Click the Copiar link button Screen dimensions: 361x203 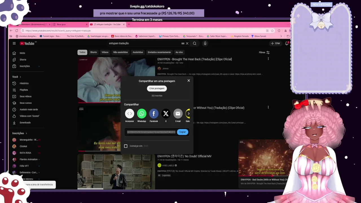pyautogui.click(x=182, y=132)
